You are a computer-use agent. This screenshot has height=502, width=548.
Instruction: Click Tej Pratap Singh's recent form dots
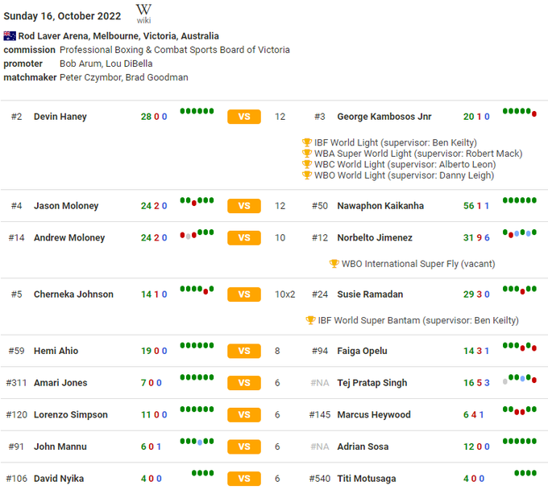[520, 379]
